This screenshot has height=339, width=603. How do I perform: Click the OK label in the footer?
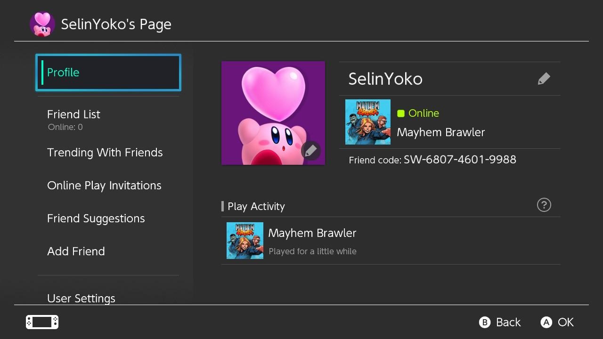pyautogui.click(x=566, y=322)
